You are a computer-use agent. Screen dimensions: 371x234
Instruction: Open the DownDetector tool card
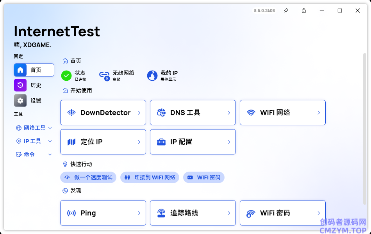tap(103, 113)
